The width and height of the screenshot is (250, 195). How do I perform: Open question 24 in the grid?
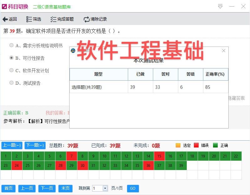tap(17, 165)
